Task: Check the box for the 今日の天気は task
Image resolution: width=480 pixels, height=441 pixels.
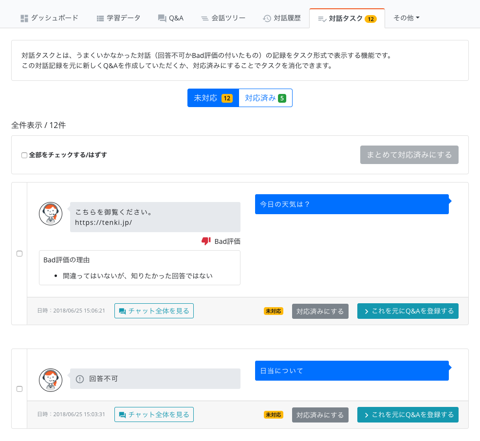Action: (x=19, y=254)
